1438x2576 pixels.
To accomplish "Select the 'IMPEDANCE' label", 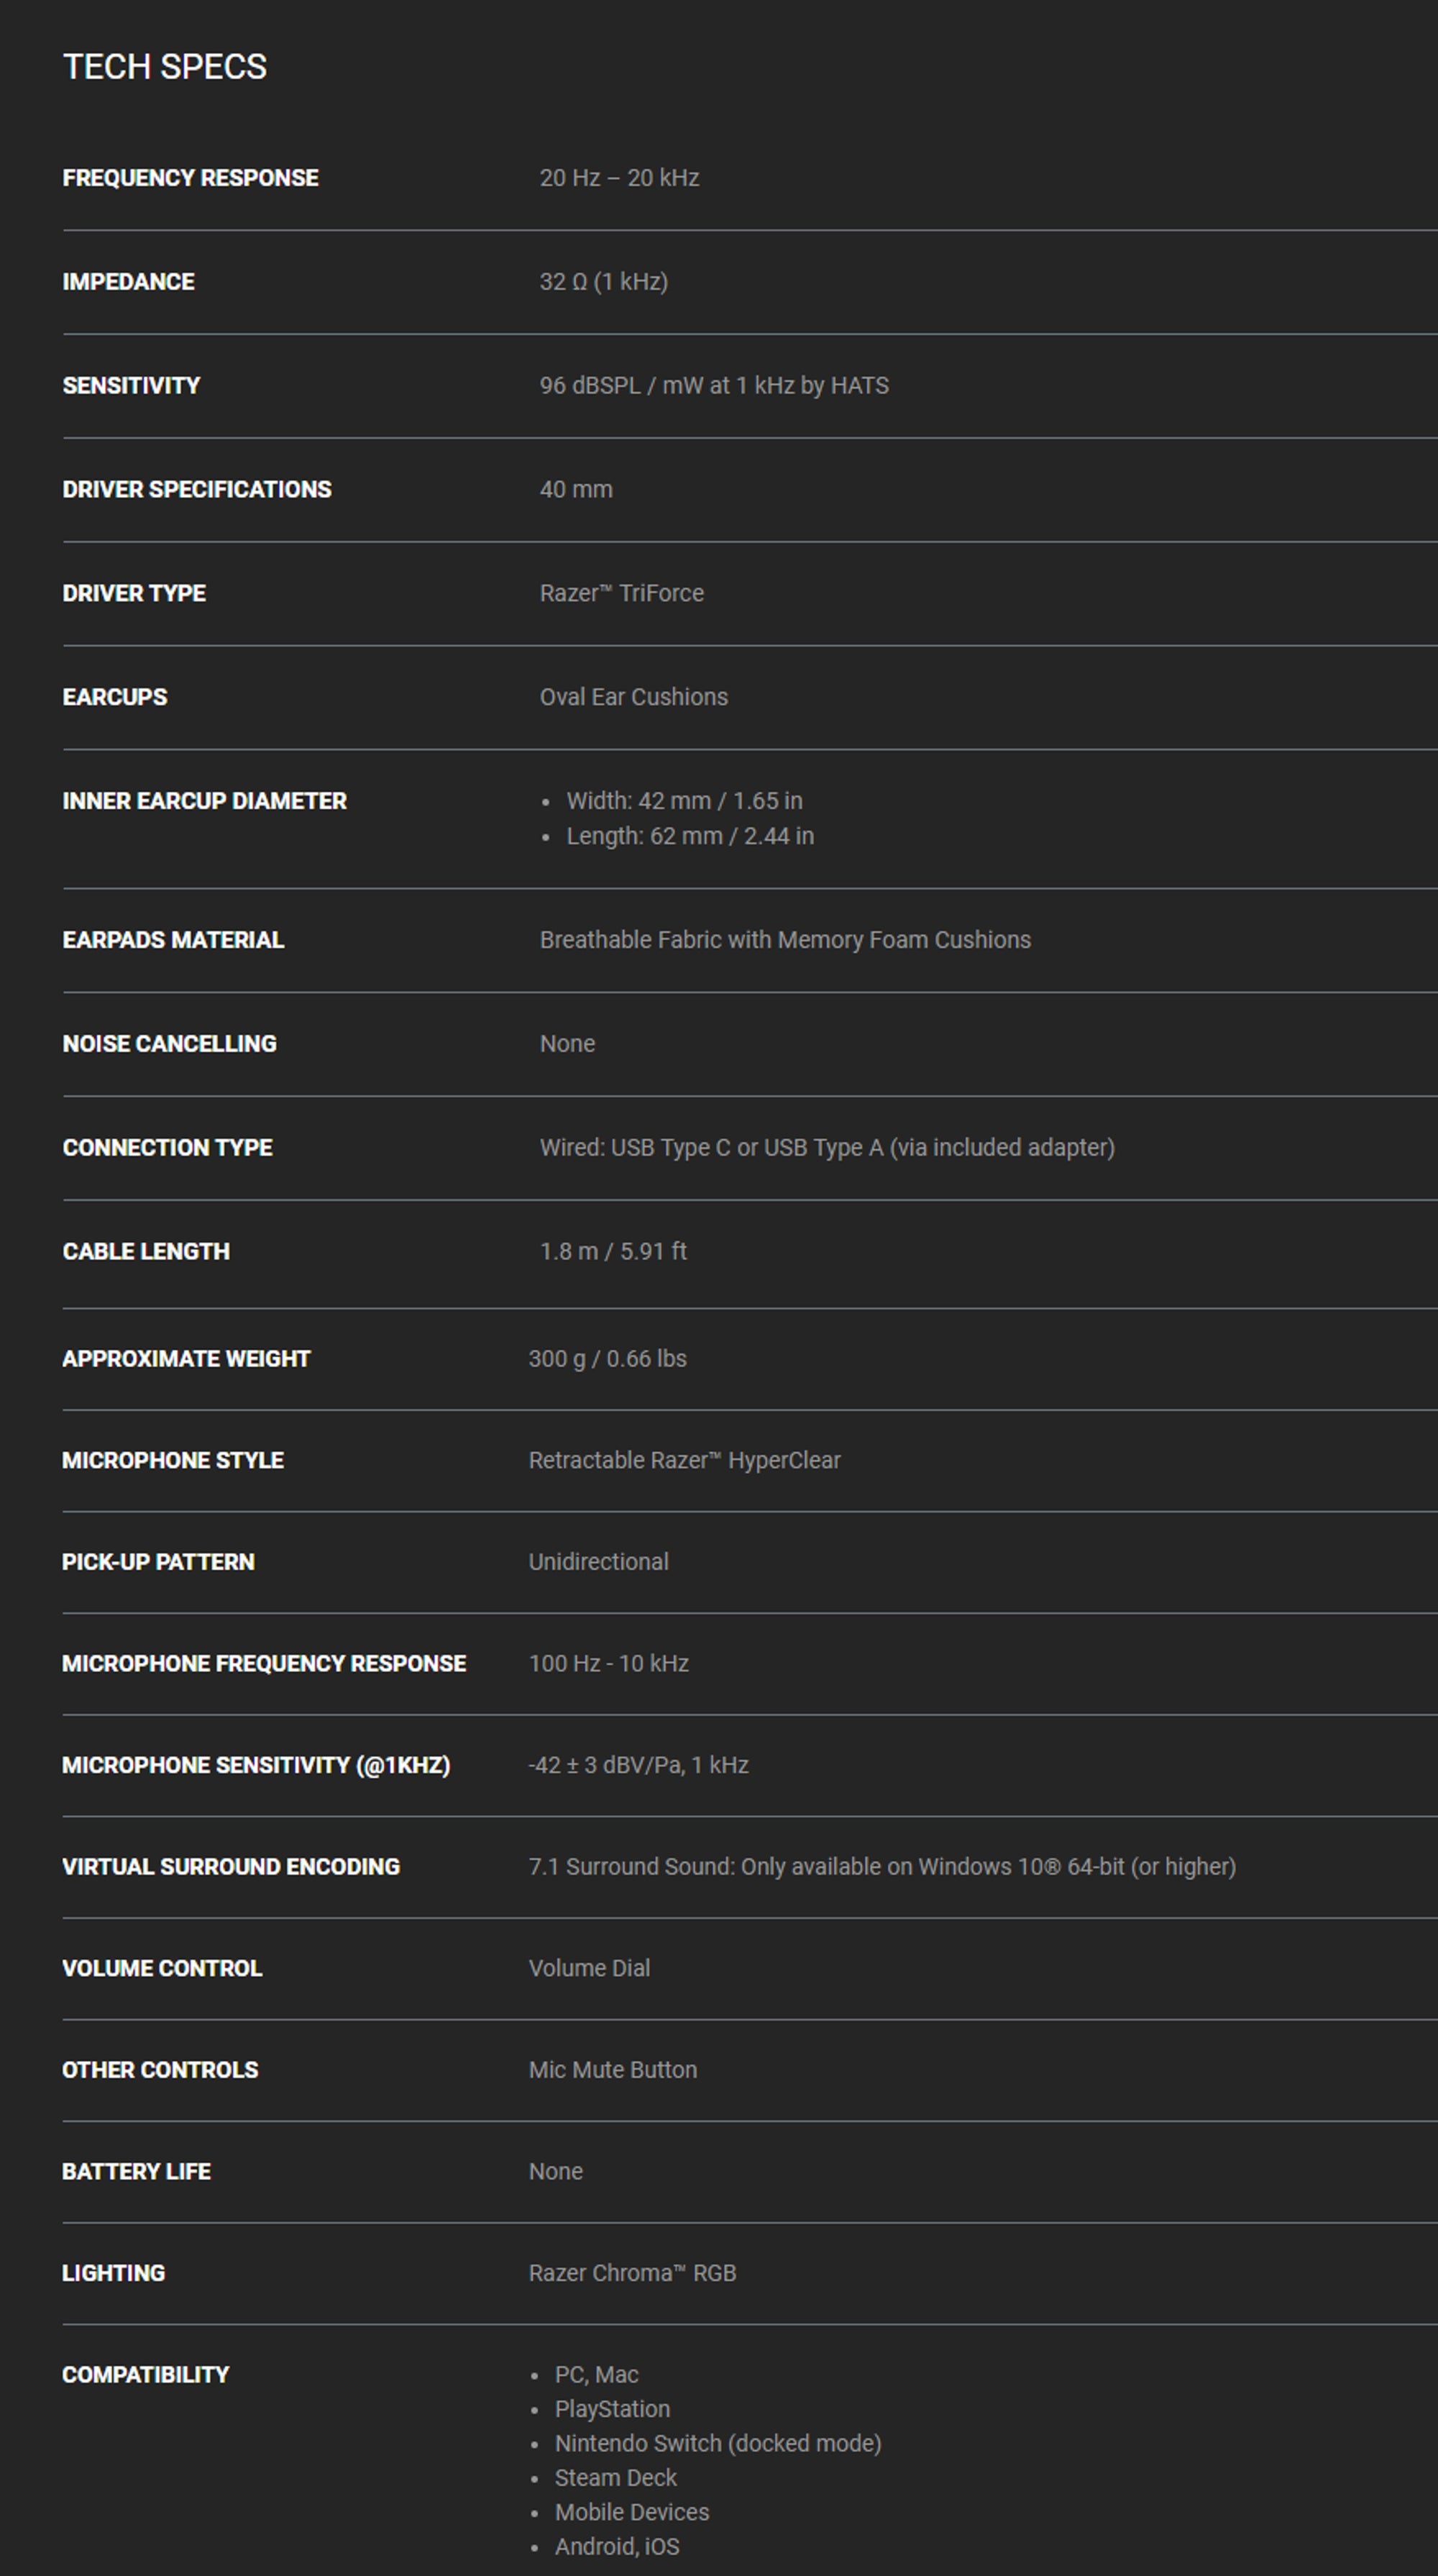I will tap(129, 282).
